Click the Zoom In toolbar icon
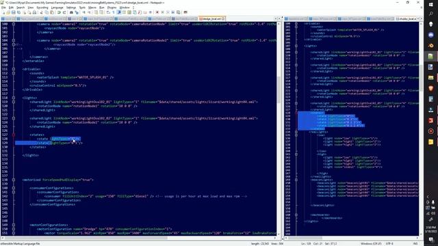 click(x=83, y=12)
